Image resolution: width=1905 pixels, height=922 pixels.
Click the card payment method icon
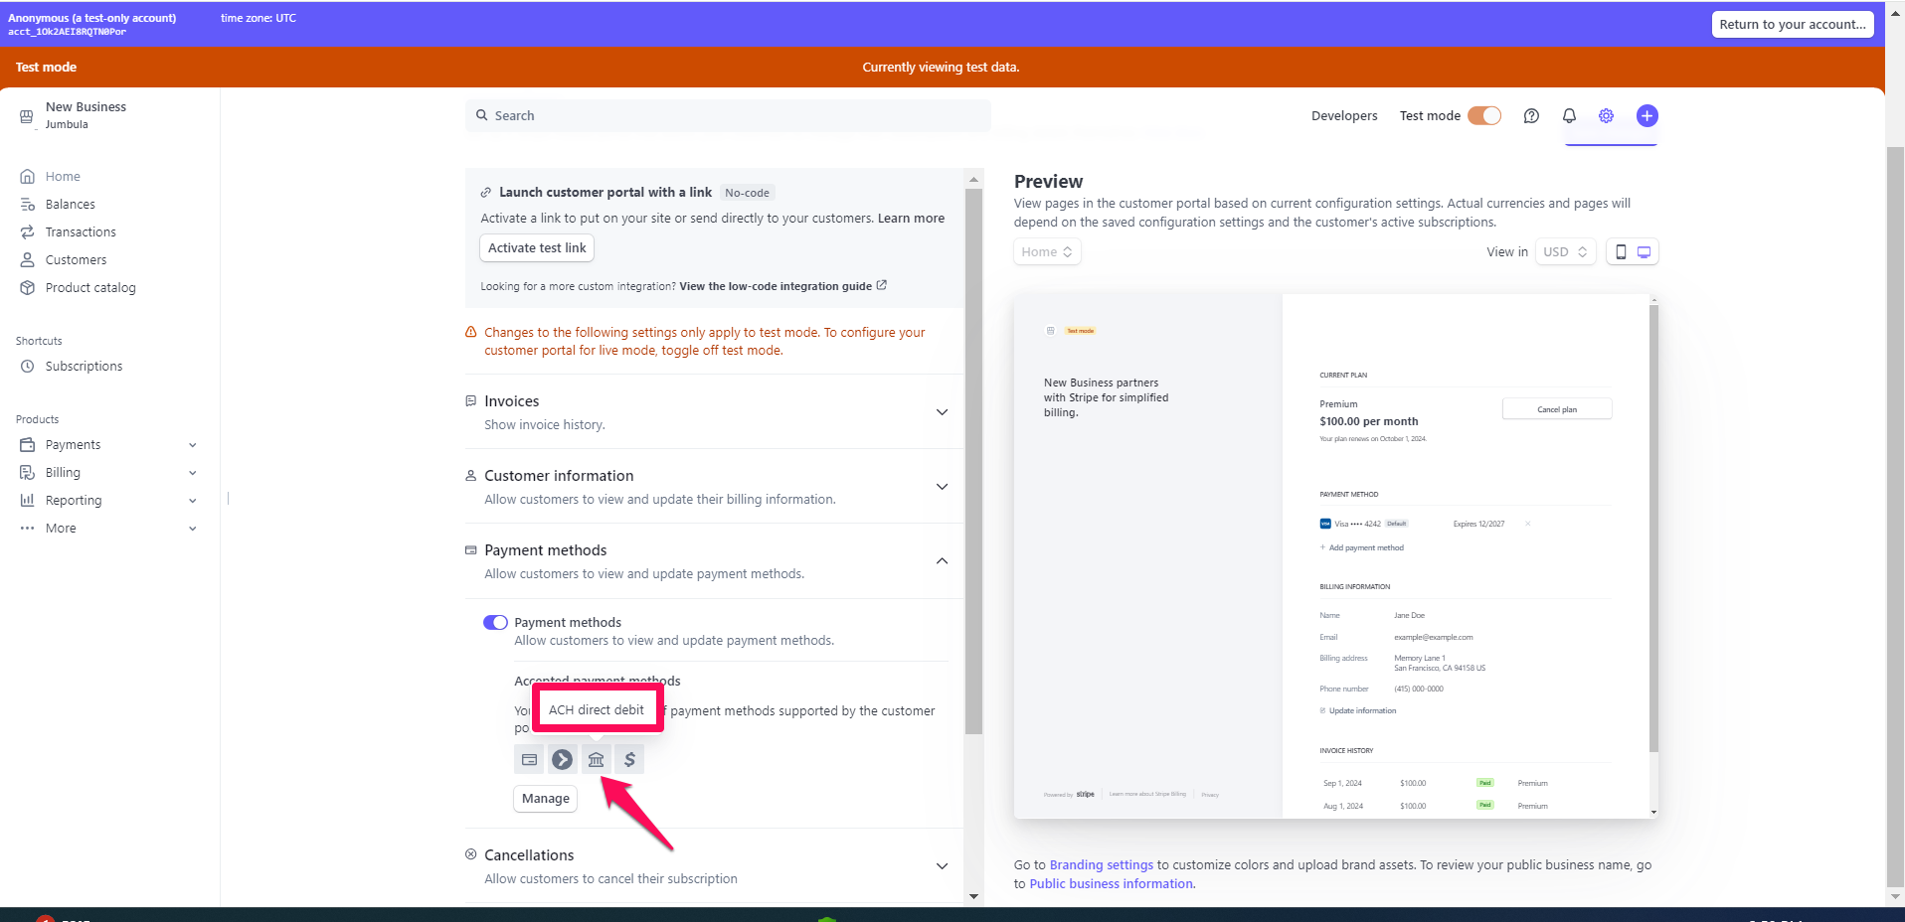(x=529, y=759)
